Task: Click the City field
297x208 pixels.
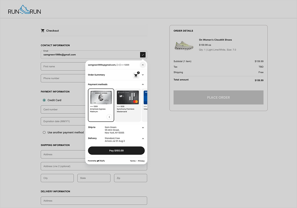Action: tap(57, 178)
